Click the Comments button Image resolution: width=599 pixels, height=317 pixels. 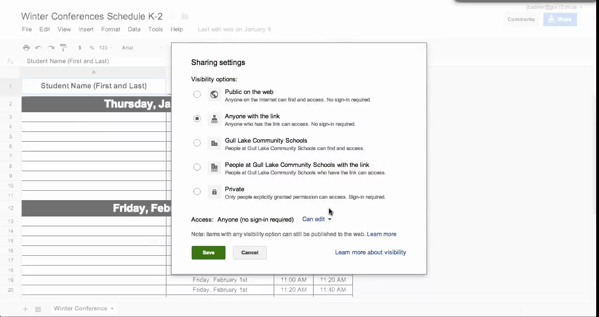point(521,19)
